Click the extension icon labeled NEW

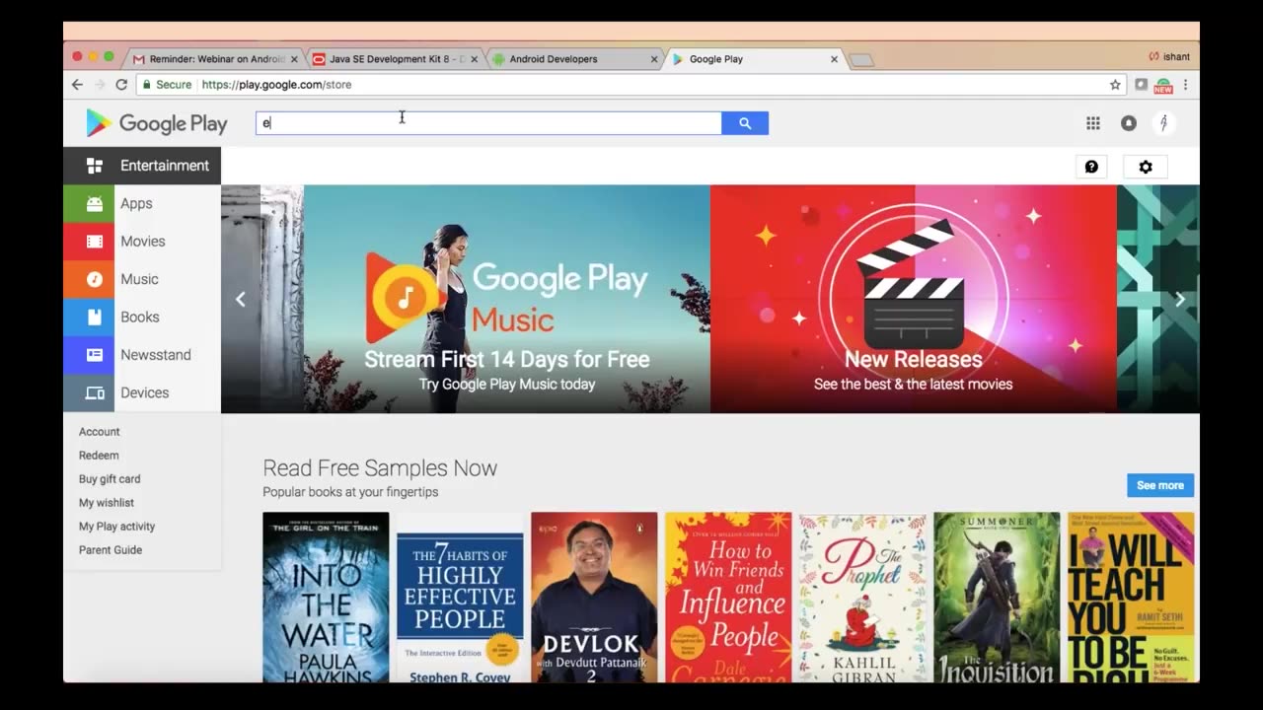[x=1163, y=86]
